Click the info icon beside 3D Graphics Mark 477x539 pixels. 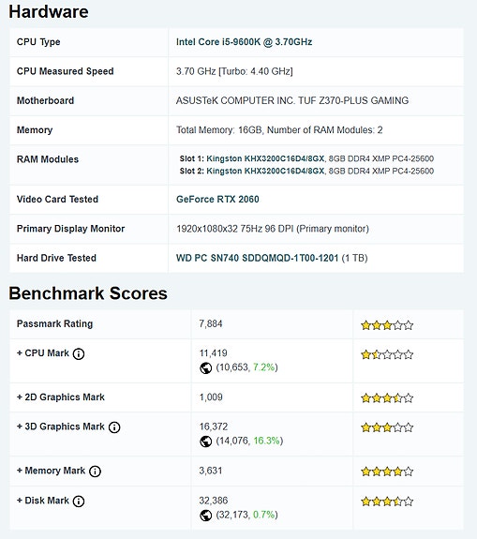click(x=114, y=427)
